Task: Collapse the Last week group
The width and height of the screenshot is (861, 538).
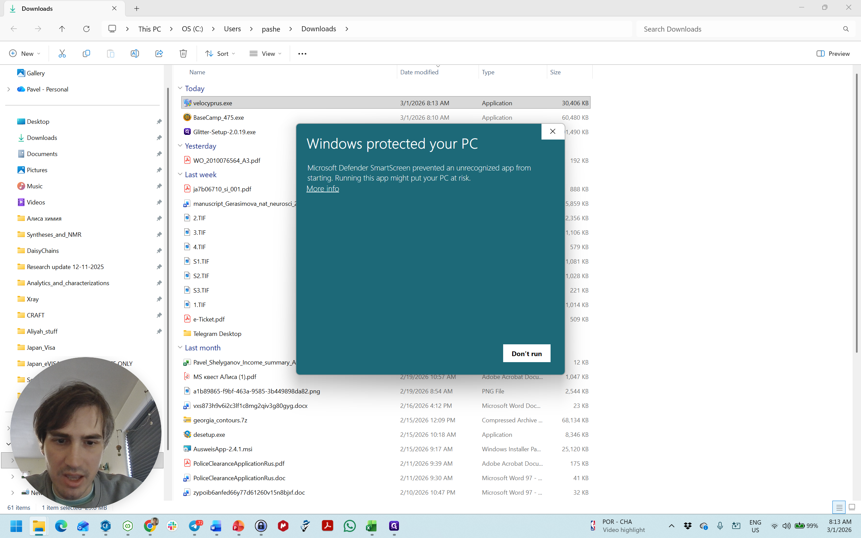Action: coord(180,175)
